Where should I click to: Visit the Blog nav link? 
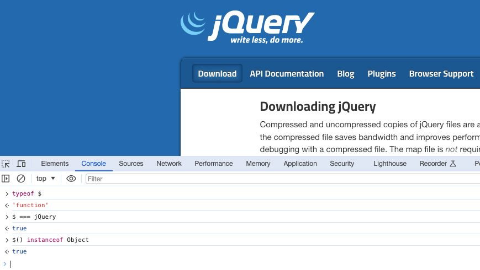pyautogui.click(x=346, y=74)
